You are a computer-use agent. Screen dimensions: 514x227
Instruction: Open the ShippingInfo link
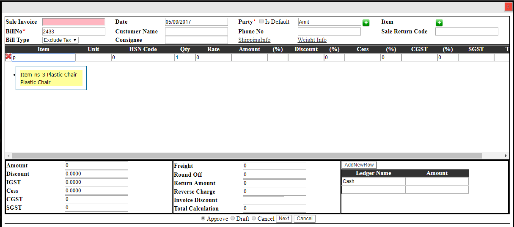254,40
